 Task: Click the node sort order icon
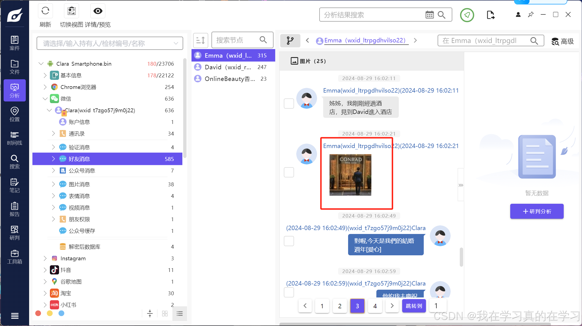coord(200,40)
